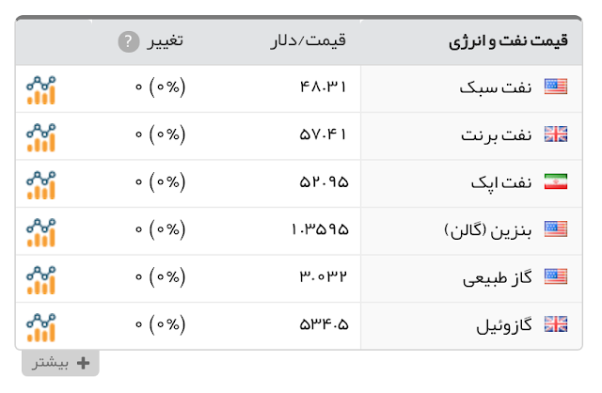Open chart icon for گاز طبیعی row
The width and height of the screenshot is (602, 393).
pos(41,280)
